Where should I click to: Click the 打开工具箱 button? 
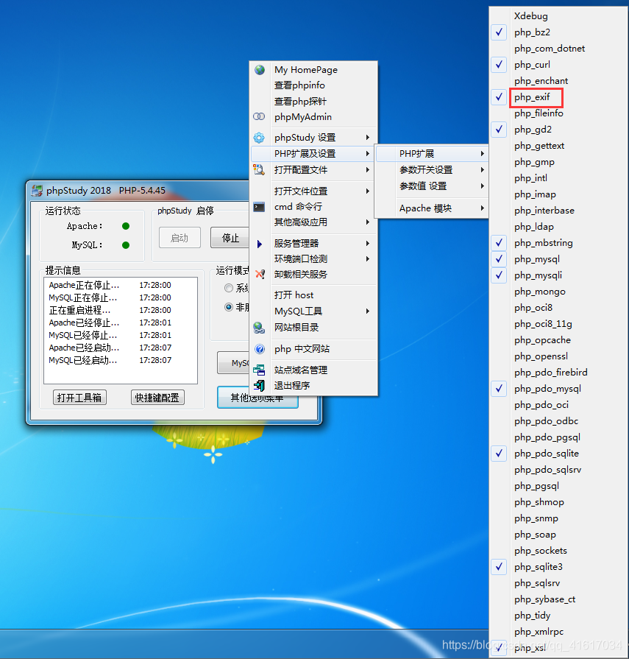[x=79, y=398]
